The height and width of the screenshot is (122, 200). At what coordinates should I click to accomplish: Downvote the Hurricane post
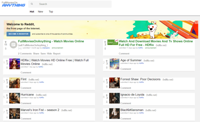[7, 102]
